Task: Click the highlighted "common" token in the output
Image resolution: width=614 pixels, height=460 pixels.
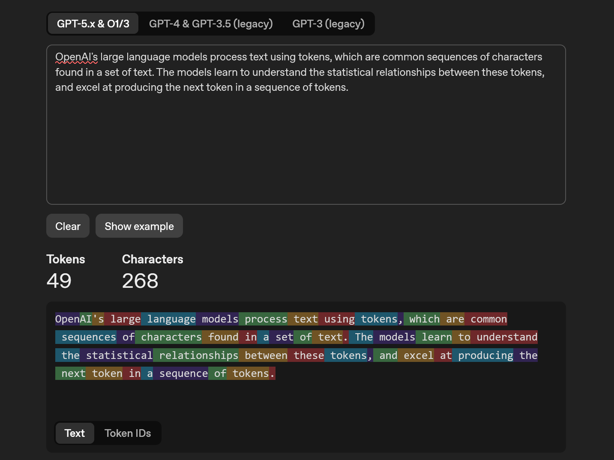Action: [x=486, y=319]
